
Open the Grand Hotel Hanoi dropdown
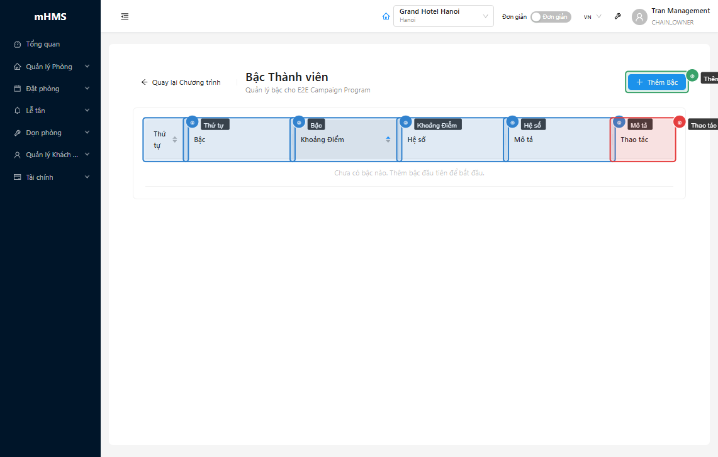pos(443,16)
